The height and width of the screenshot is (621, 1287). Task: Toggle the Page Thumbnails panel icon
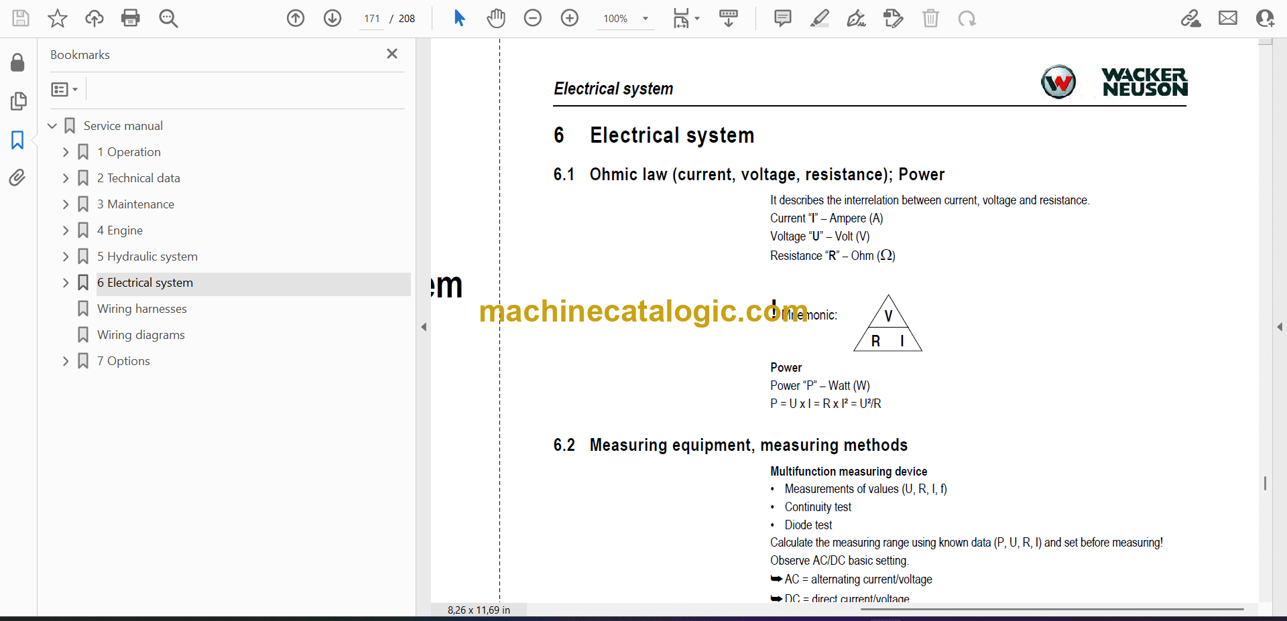[18, 101]
